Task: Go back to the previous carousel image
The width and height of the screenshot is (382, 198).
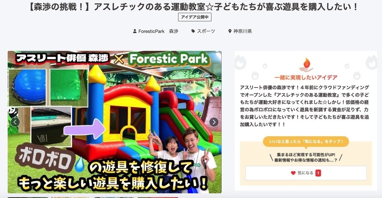Action: click(15, 122)
